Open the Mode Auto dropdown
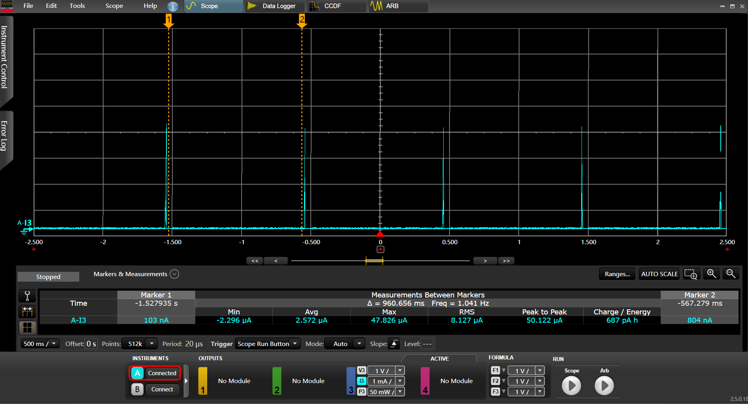The width and height of the screenshot is (748, 404). point(359,344)
